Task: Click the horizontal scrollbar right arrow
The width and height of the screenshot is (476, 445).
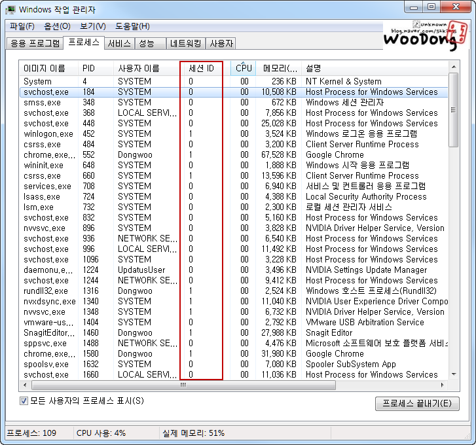Action: (443, 385)
